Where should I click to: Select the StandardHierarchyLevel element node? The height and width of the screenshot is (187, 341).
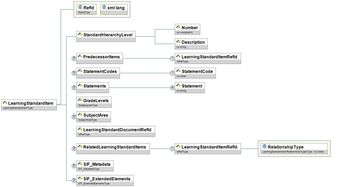106,36
